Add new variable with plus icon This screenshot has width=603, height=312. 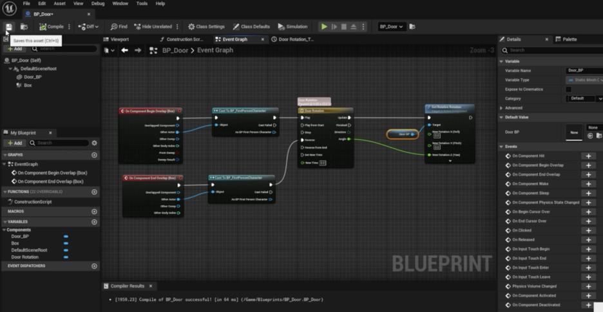[94, 222]
